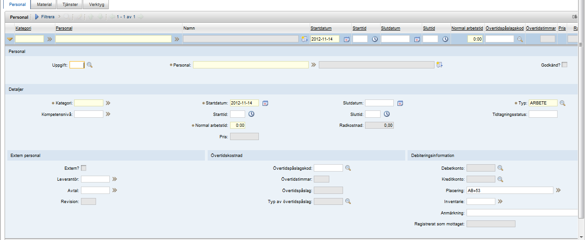Sort by the Övertidspåslagskod column header

(x=504, y=28)
